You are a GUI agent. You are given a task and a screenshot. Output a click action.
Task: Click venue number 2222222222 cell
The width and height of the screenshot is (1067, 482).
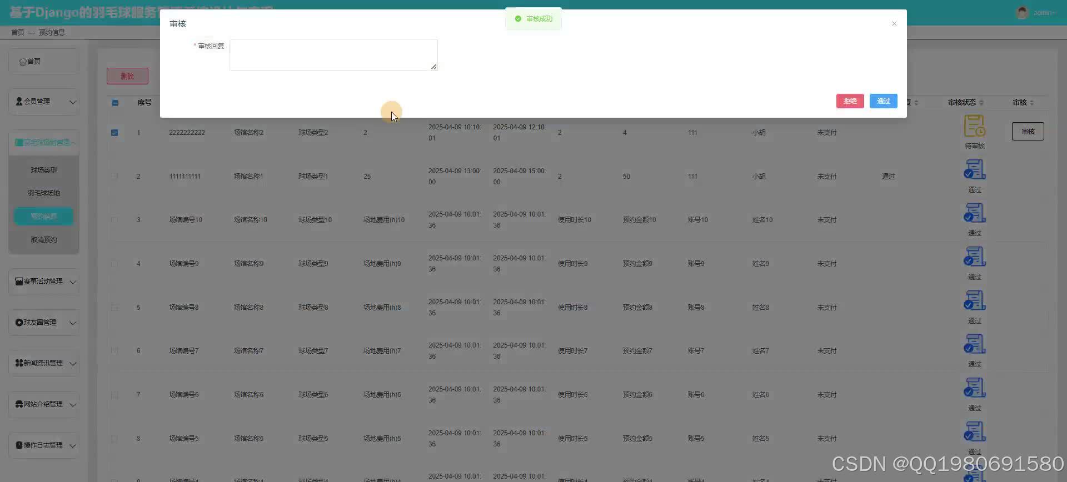(x=187, y=133)
